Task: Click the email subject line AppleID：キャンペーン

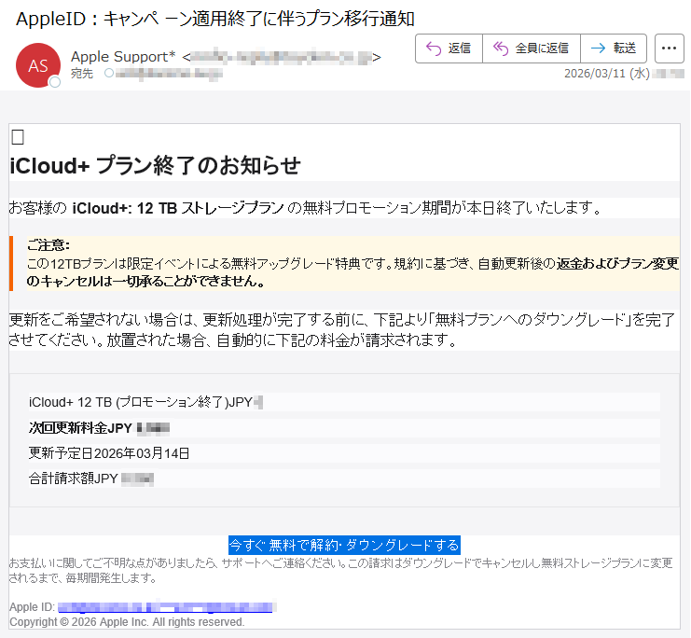Action: [x=215, y=19]
